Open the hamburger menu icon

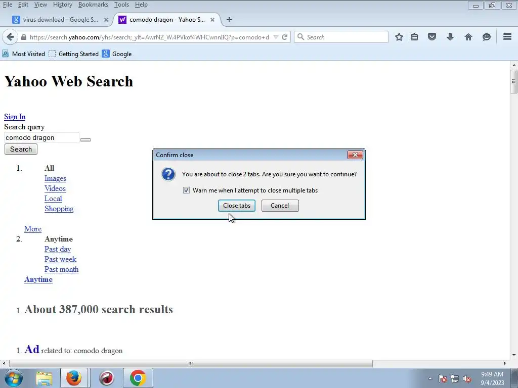pos(507,36)
